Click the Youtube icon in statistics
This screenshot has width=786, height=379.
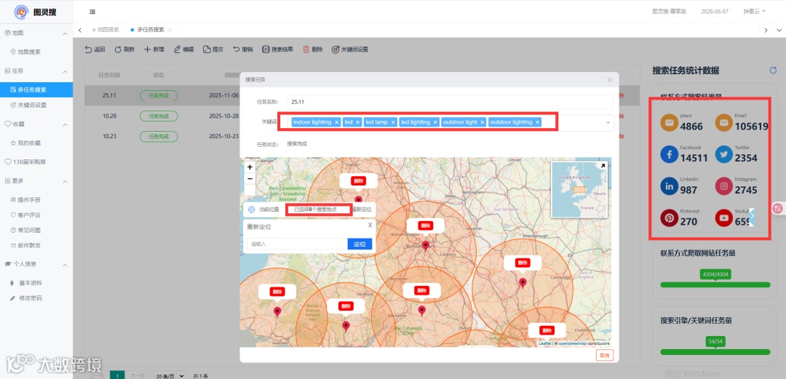pyautogui.click(x=724, y=218)
